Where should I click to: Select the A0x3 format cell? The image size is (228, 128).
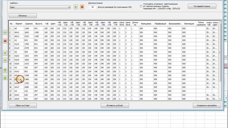tap(19, 36)
